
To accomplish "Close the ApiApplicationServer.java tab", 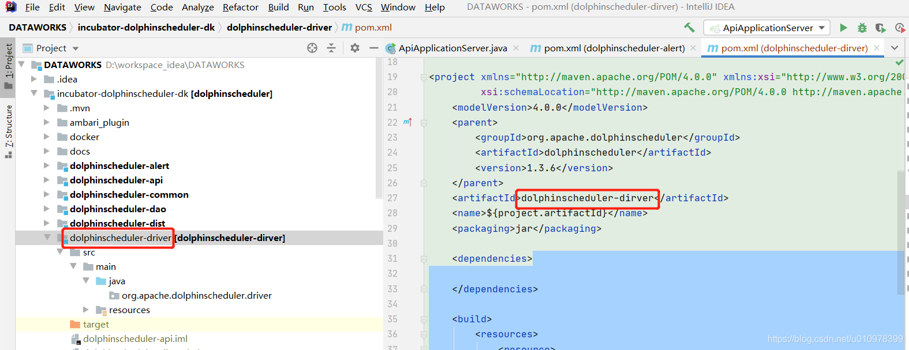I will 516,48.
